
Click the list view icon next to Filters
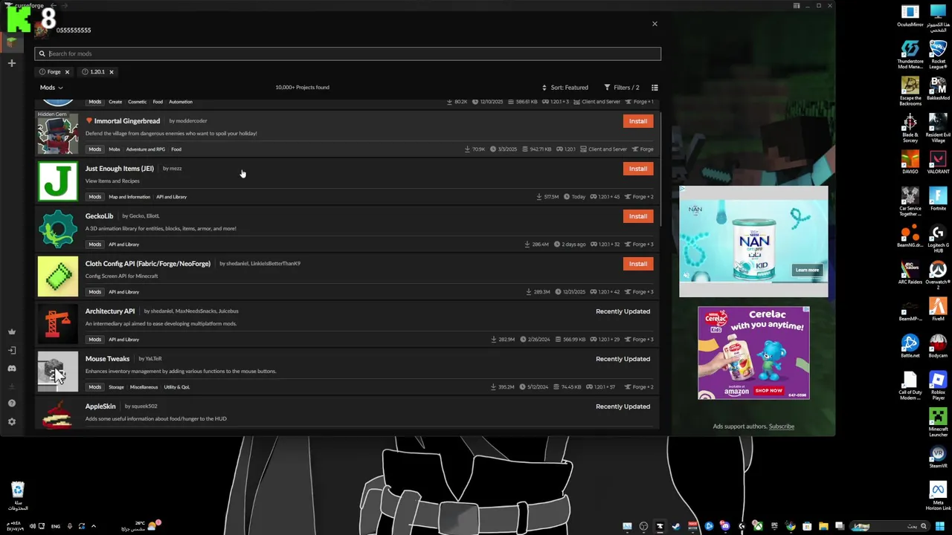[654, 88]
